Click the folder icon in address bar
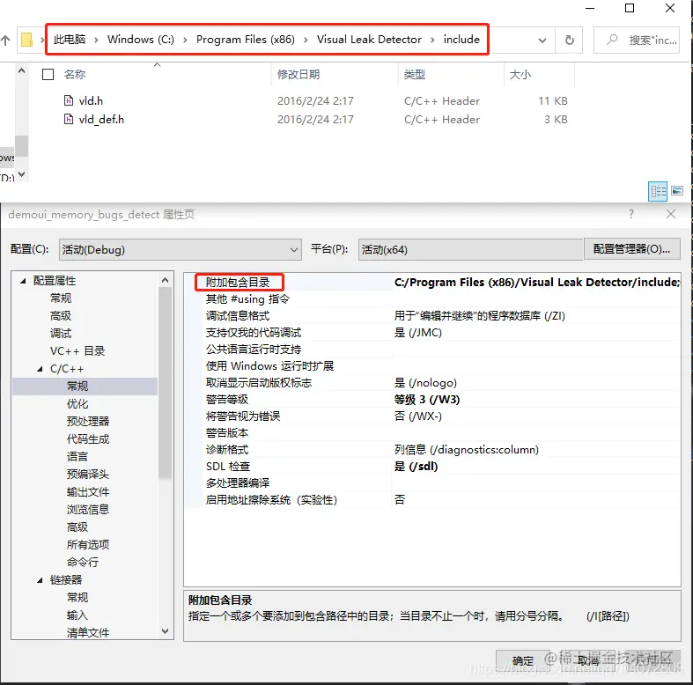This screenshot has width=693, height=685. (27, 40)
